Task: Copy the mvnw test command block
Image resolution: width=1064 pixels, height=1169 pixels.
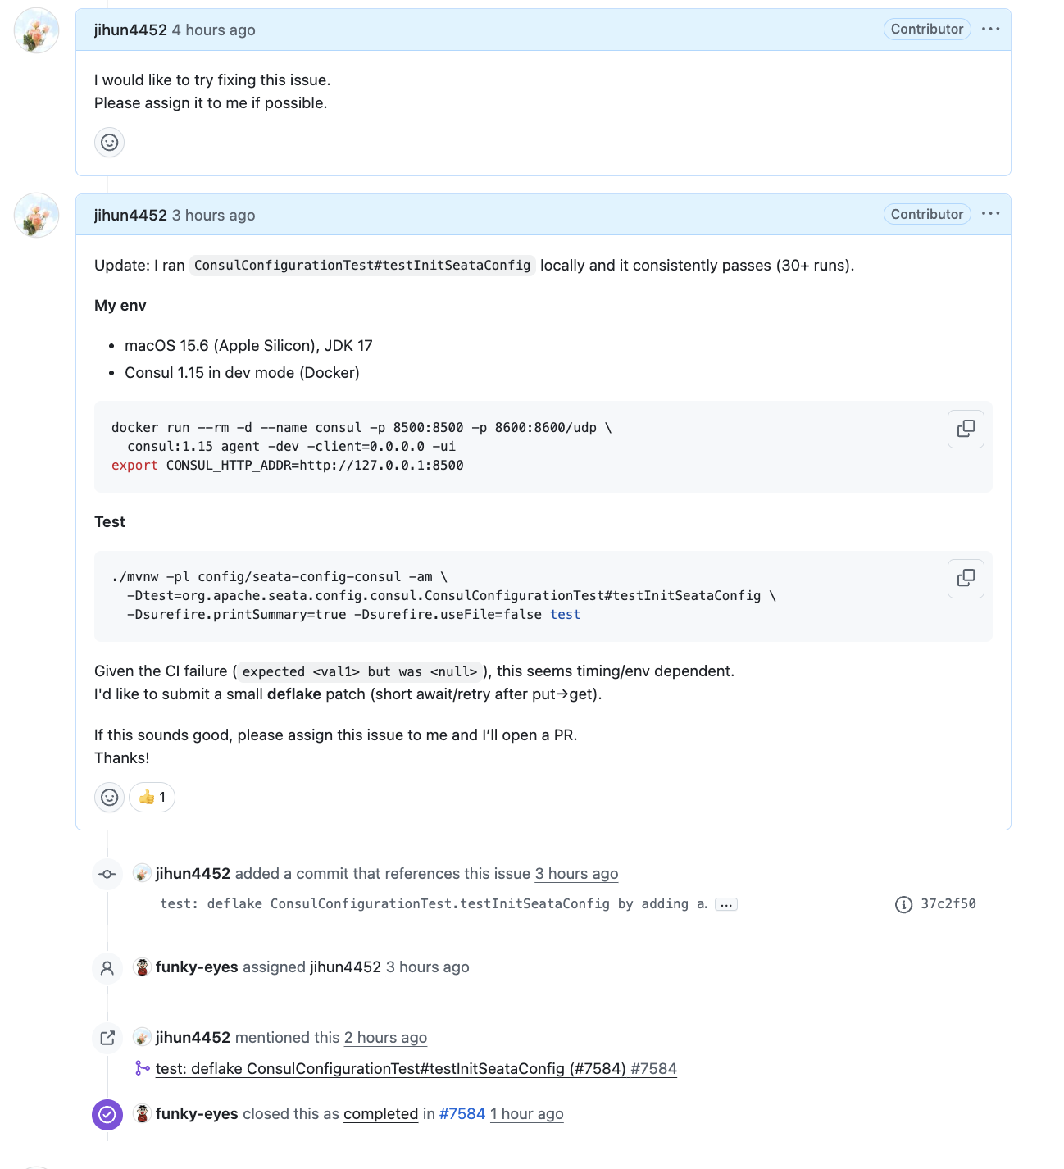Action: point(966,578)
